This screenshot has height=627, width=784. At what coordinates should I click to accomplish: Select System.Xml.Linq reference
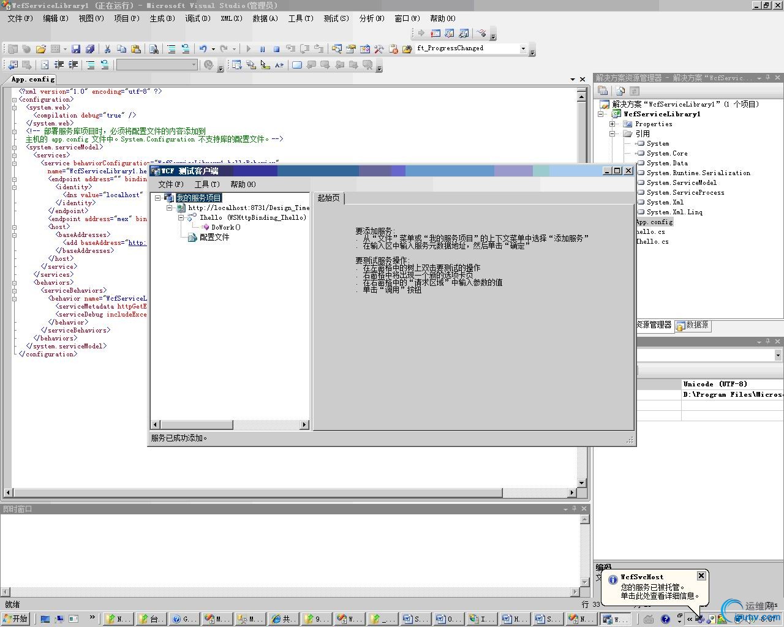(x=674, y=212)
